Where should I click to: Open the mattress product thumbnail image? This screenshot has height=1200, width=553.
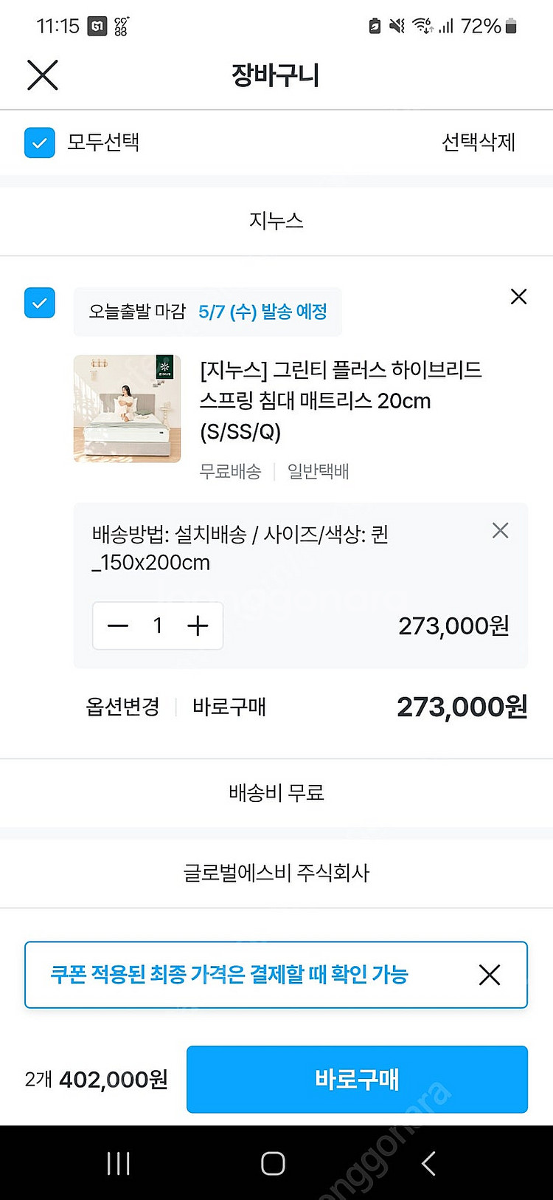(127, 408)
